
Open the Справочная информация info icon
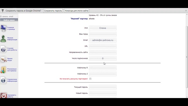[x=3, y=80]
